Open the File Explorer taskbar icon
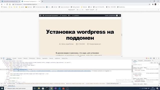This screenshot has width=160, height=90. click(x=39, y=88)
